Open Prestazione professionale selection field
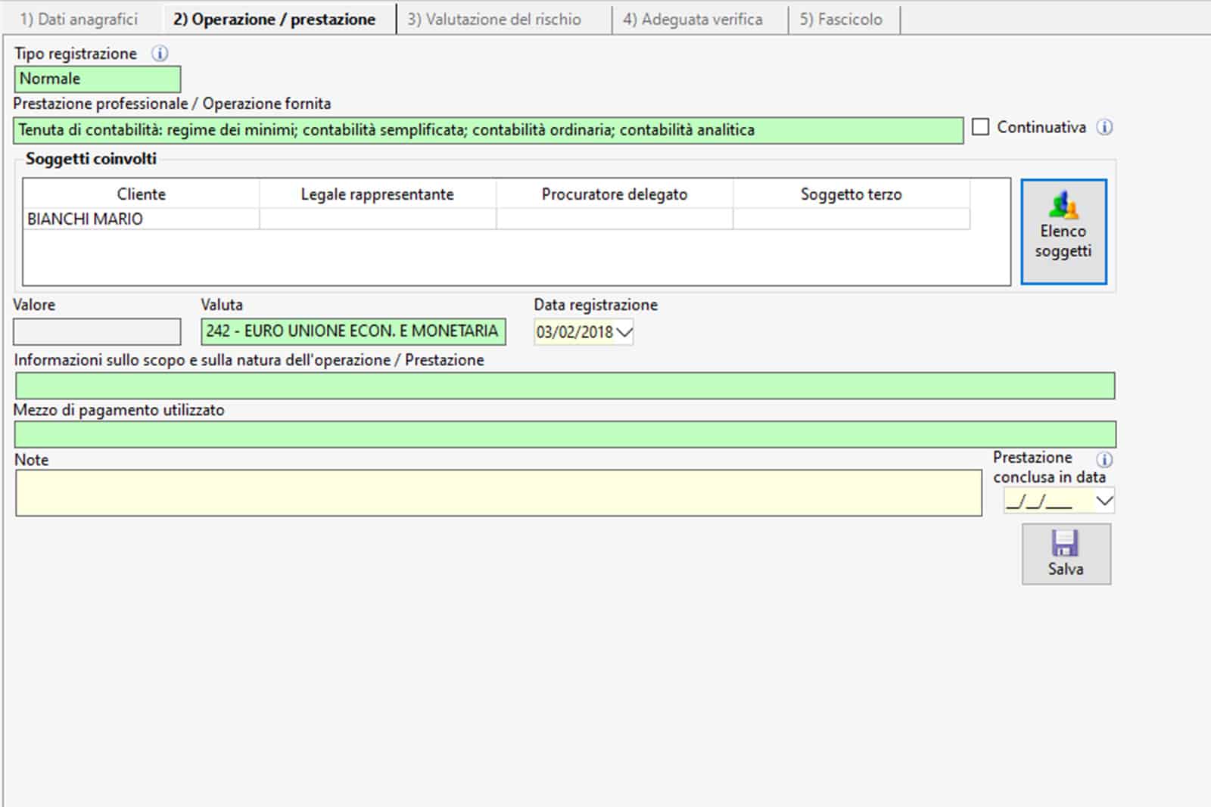The width and height of the screenshot is (1211, 807). point(488,130)
